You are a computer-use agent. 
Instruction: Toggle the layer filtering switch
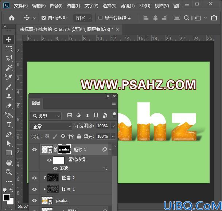pyautogui.click(x=114, y=115)
